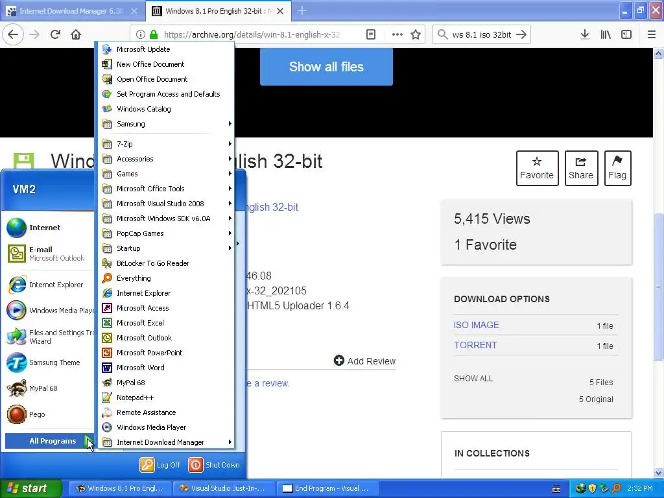Image resolution: width=664 pixels, height=498 pixels.
Task: Open End Program taskbar item
Action: 327,488
